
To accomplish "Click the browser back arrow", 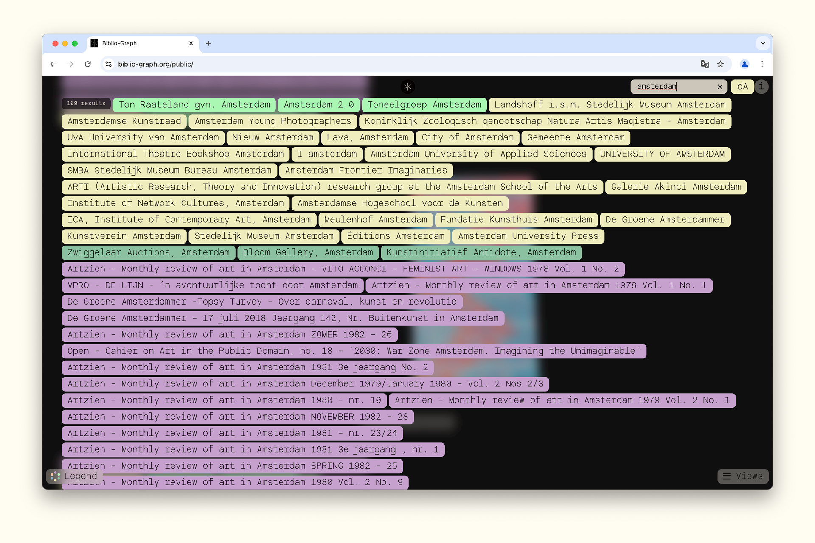I will [53, 64].
